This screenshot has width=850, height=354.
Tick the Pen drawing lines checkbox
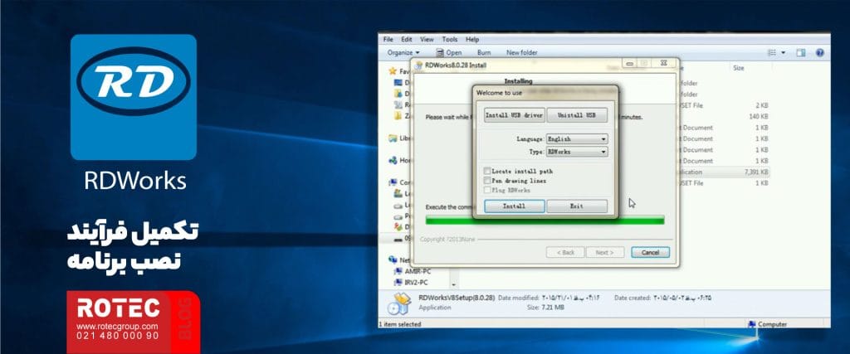487,181
